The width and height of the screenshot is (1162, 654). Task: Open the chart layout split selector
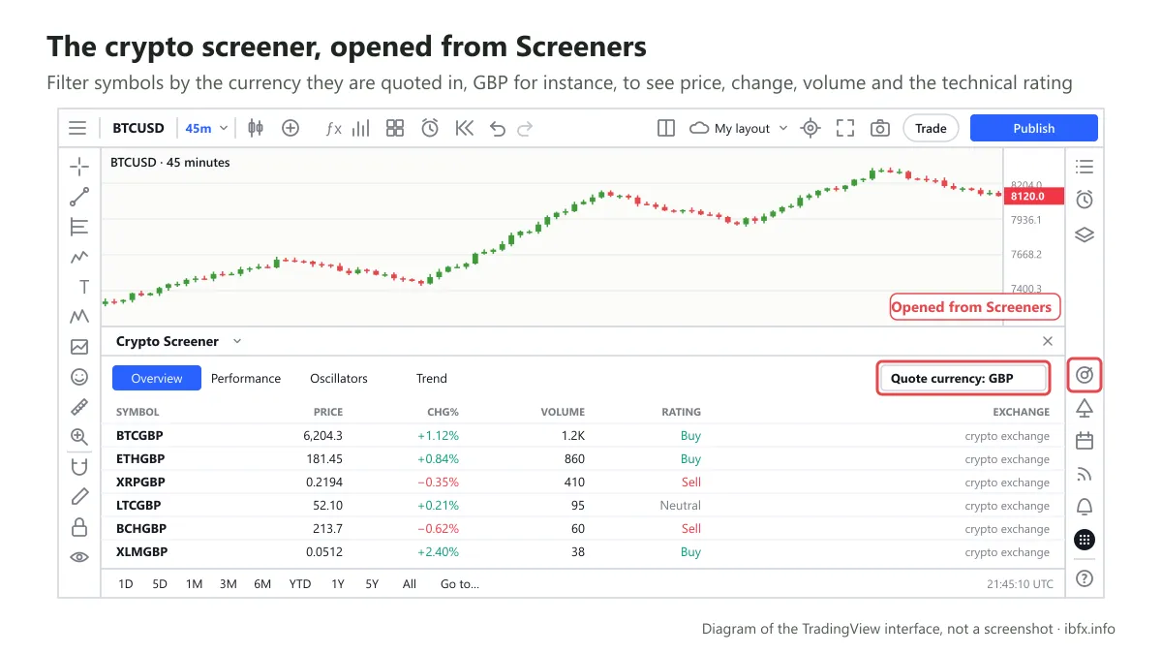click(666, 128)
